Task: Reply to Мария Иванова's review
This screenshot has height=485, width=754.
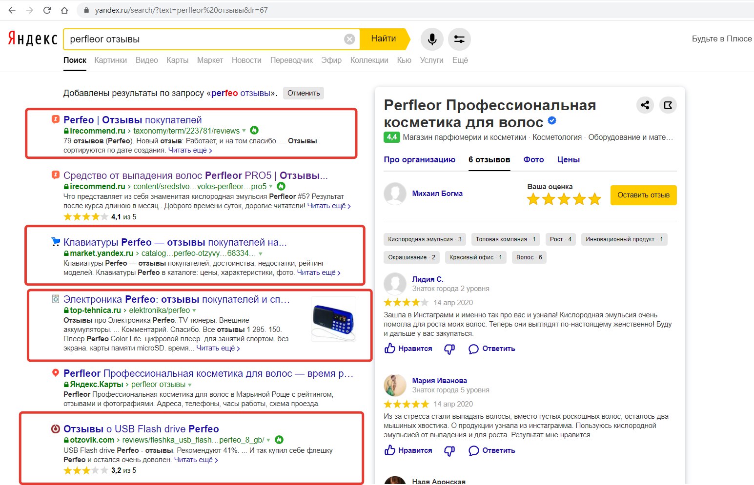Action: [492, 450]
